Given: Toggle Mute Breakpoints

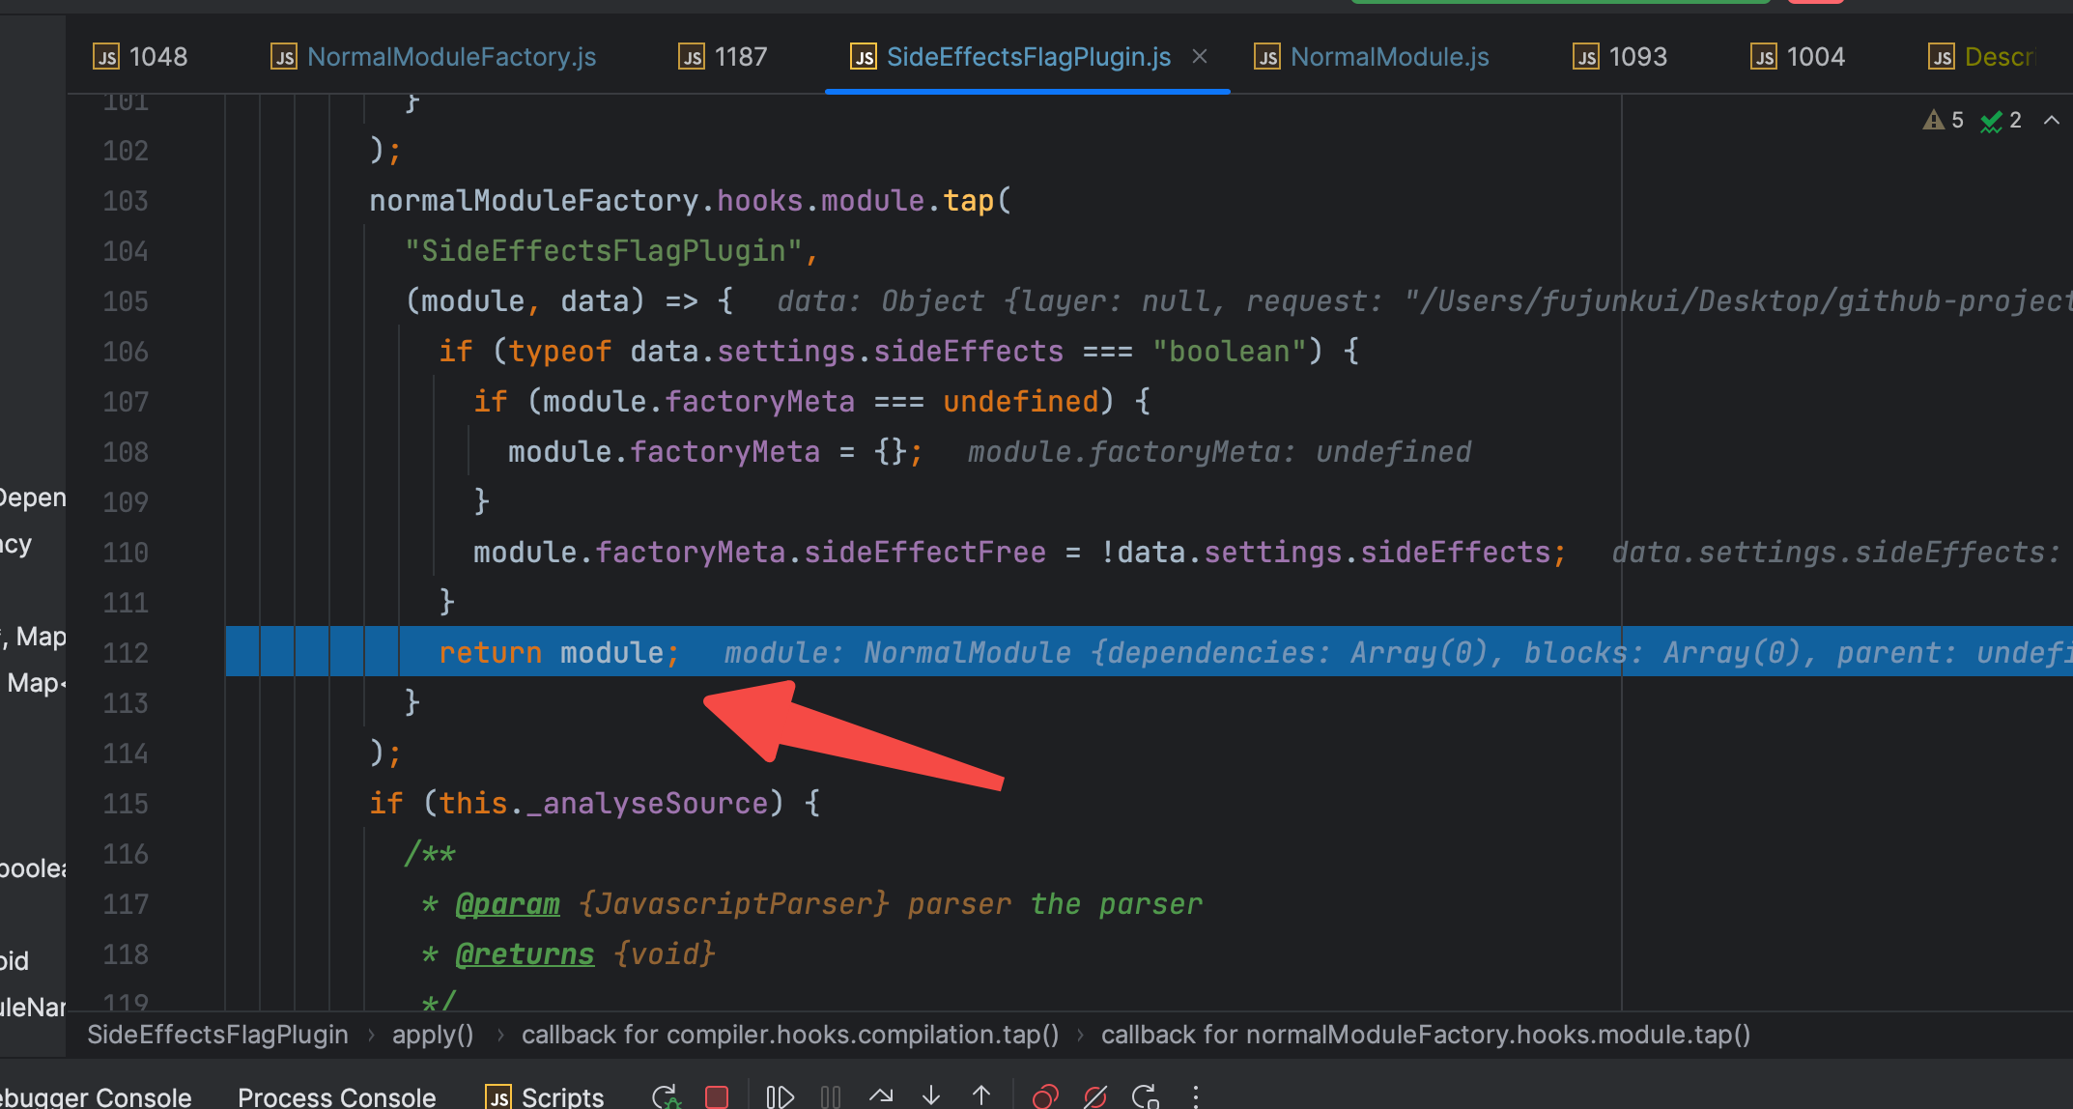Looking at the screenshot, I should click(x=1095, y=1096).
